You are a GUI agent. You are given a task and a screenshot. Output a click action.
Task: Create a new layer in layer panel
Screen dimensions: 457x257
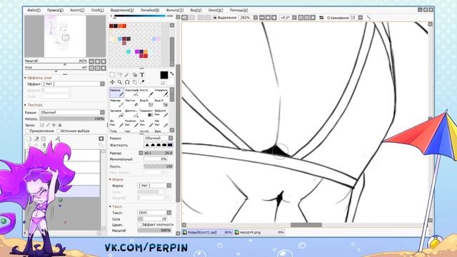pos(29,138)
